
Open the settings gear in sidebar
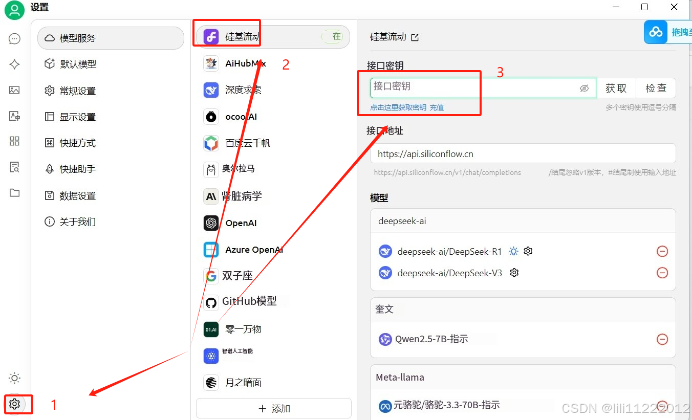tap(15, 404)
